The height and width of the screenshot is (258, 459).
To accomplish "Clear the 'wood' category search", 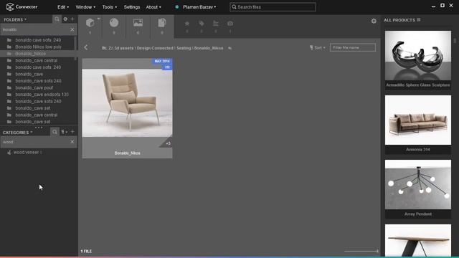I will 72,142.
